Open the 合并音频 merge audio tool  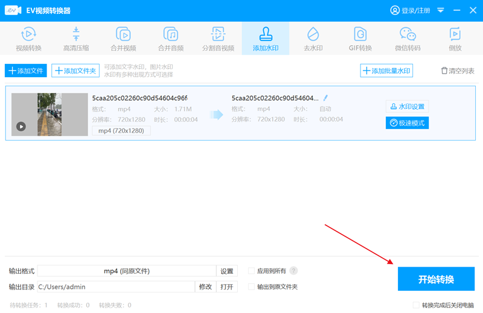[x=171, y=39]
